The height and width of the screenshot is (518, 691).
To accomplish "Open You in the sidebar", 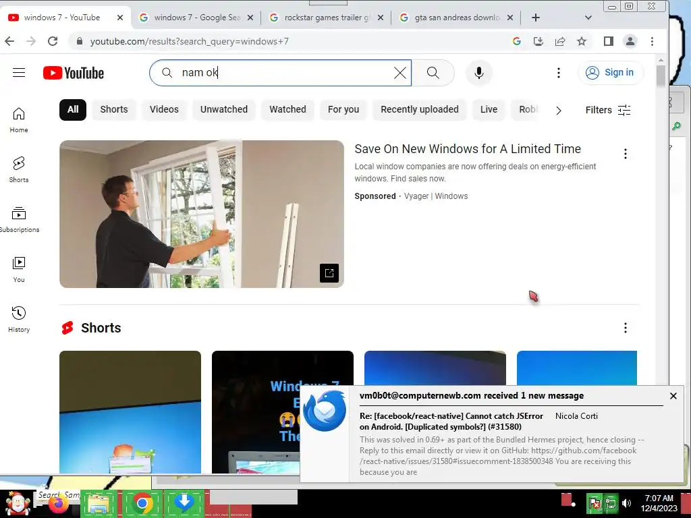I will [18, 270].
